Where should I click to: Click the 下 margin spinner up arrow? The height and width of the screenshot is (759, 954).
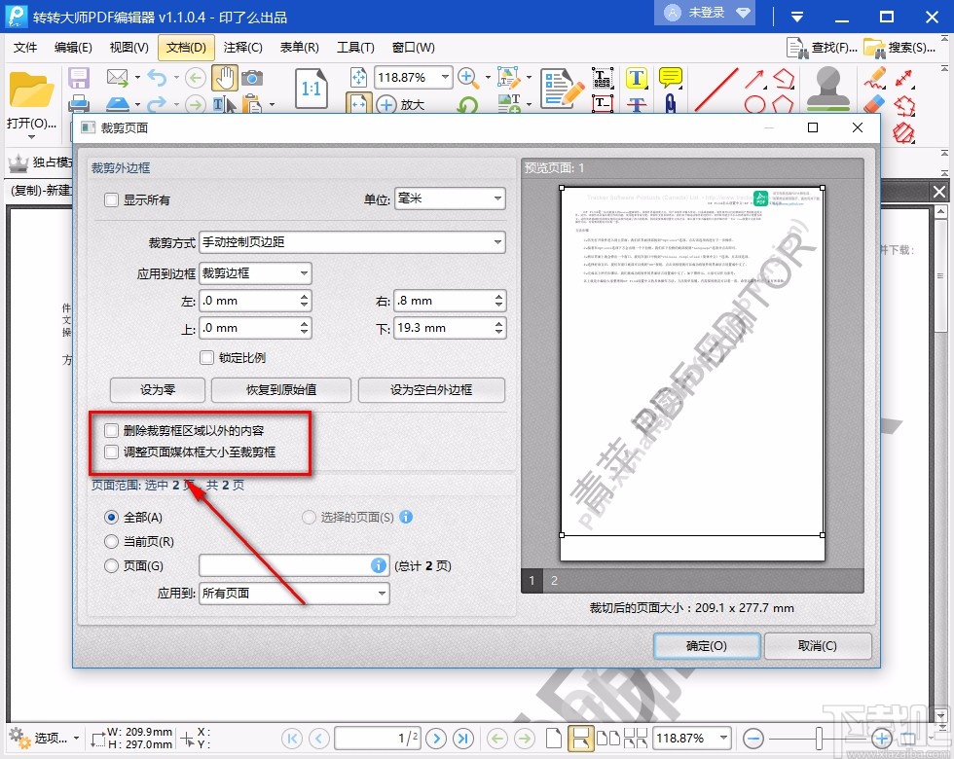(x=498, y=323)
